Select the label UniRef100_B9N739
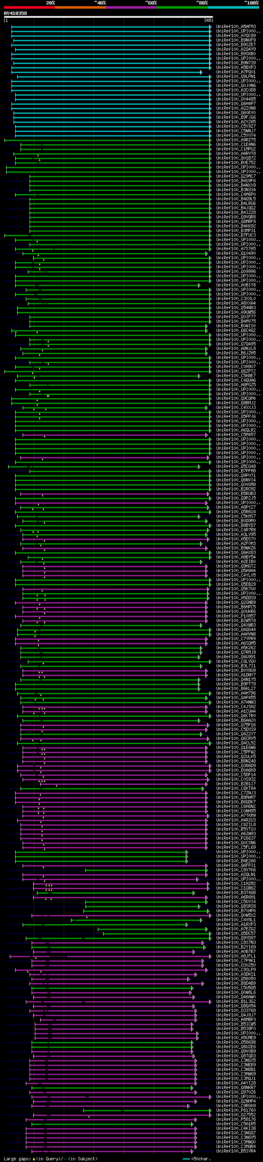This screenshot has width=263, height=1162. [236, 63]
